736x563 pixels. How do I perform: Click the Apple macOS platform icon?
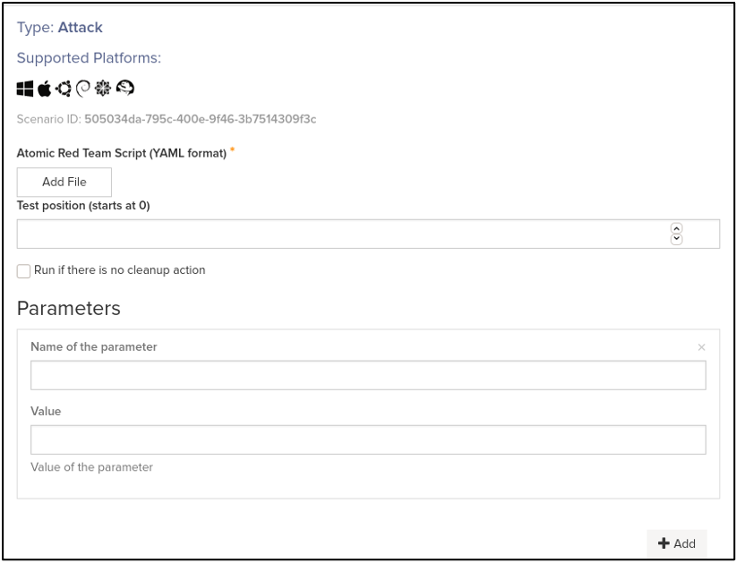(44, 89)
